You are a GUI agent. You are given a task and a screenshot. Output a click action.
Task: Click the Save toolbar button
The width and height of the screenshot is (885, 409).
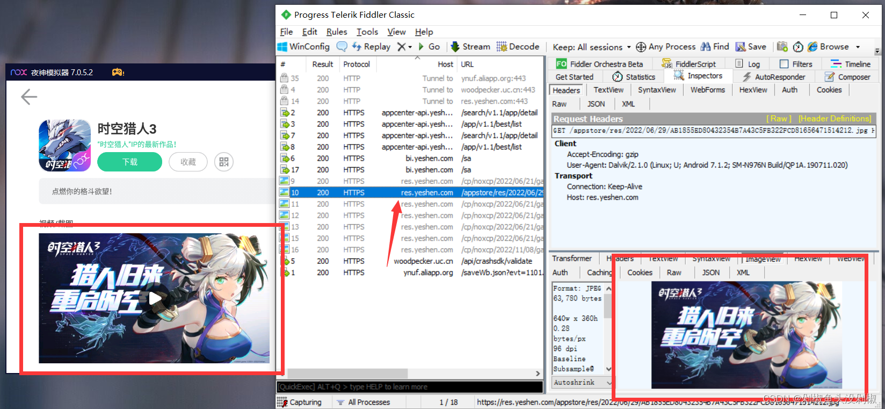[x=751, y=47]
